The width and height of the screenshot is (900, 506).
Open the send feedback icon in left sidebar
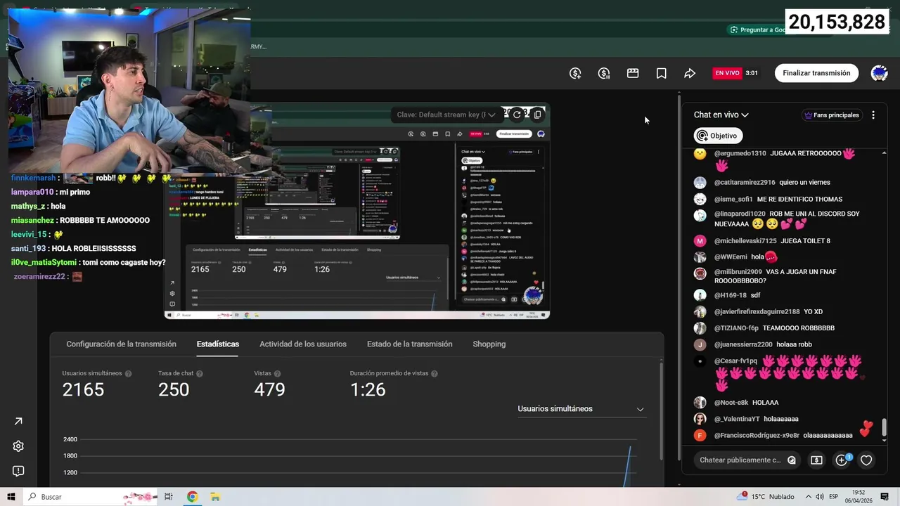click(18, 471)
